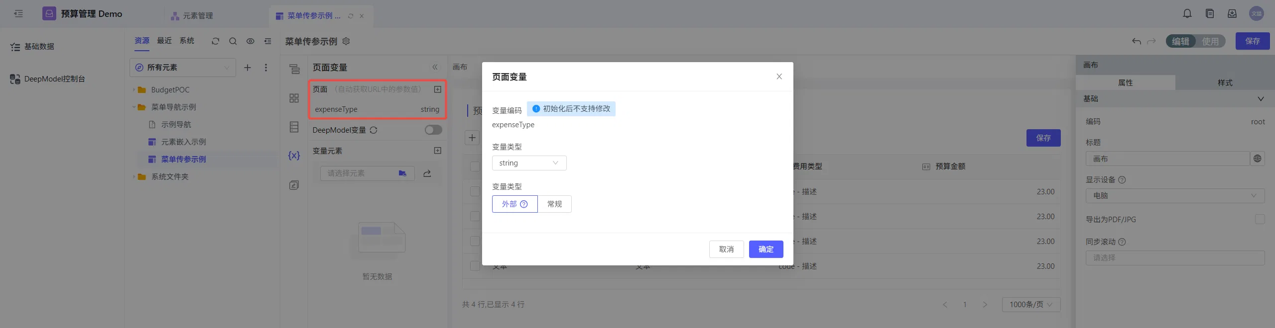Click the top-right 保存 button
The width and height of the screenshot is (1275, 328).
(x=1253, y=41)
